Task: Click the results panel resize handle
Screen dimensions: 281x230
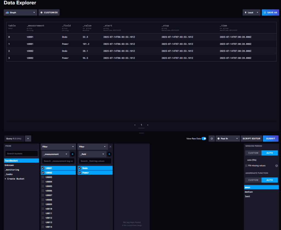Action: [141, 133]
